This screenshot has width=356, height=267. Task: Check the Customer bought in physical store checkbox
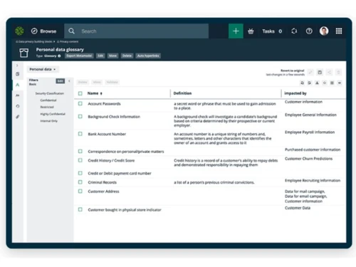[80, 209]
